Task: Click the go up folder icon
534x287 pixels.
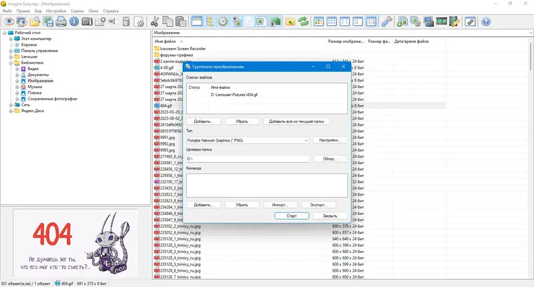Action: click(290, 22)
